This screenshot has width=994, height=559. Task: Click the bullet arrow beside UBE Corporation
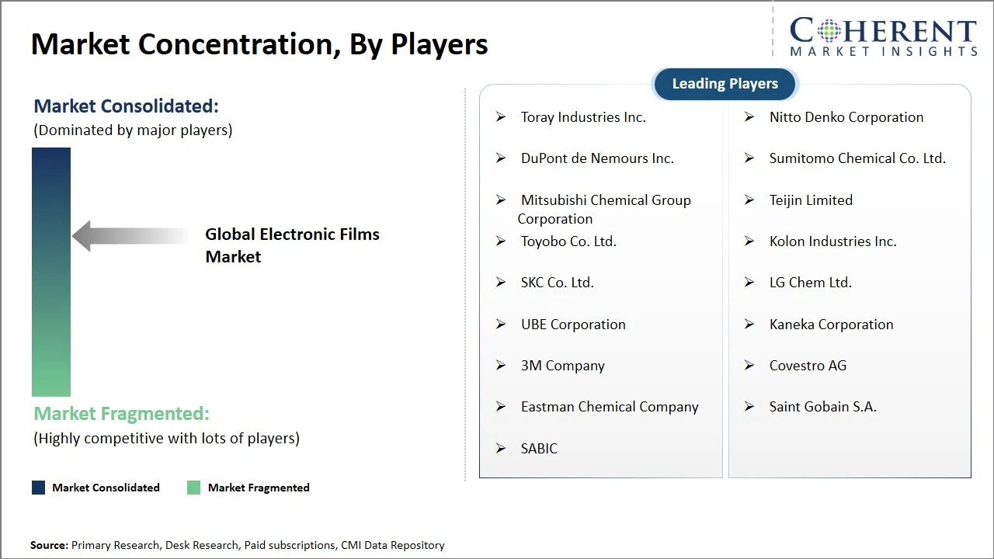tap(501, 325)
